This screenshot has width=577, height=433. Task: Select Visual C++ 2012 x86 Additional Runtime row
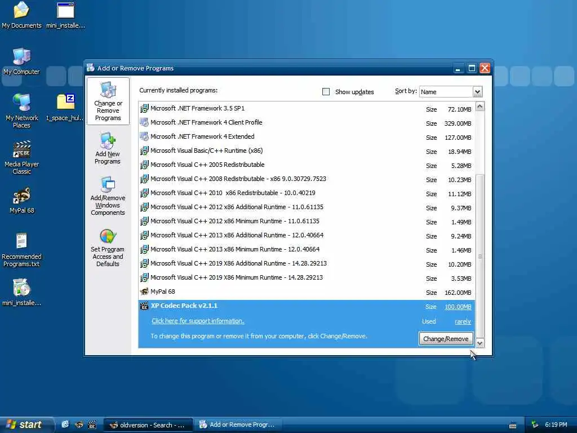307,207
